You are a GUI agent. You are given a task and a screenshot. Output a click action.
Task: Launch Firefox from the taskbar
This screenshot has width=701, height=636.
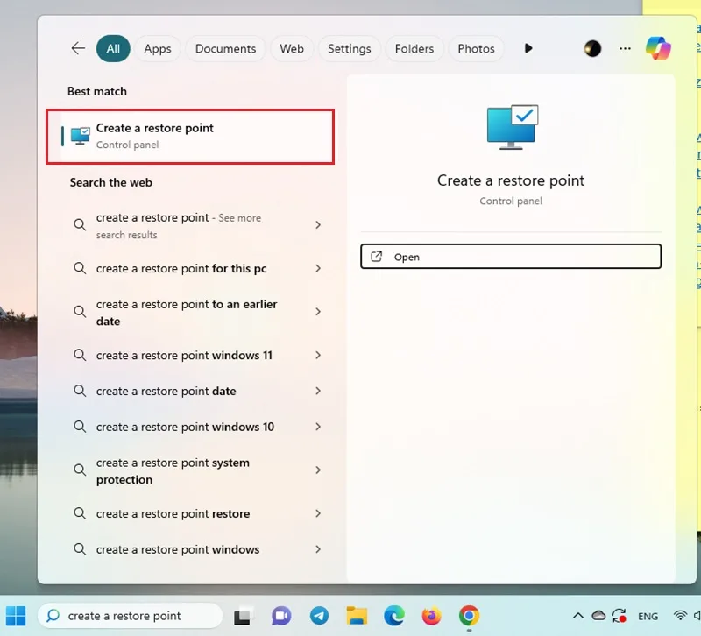click(431, 616)
